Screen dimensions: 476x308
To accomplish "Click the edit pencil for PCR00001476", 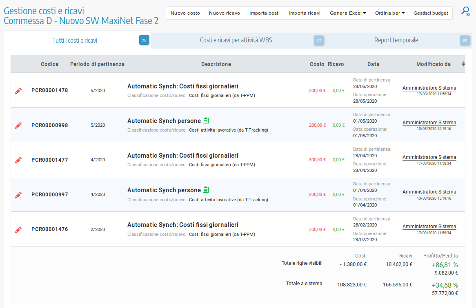I will click(x=18, y=229).
